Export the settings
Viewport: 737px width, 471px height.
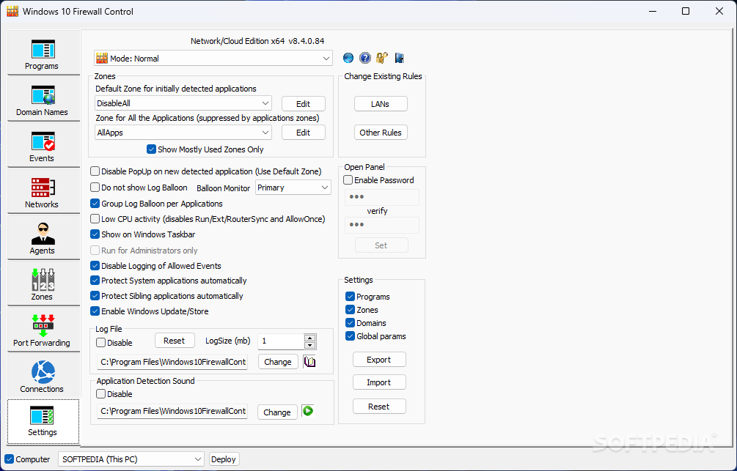379,360
